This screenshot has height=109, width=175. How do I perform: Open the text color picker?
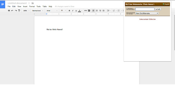pyautogui.click(x=80, y=11)
